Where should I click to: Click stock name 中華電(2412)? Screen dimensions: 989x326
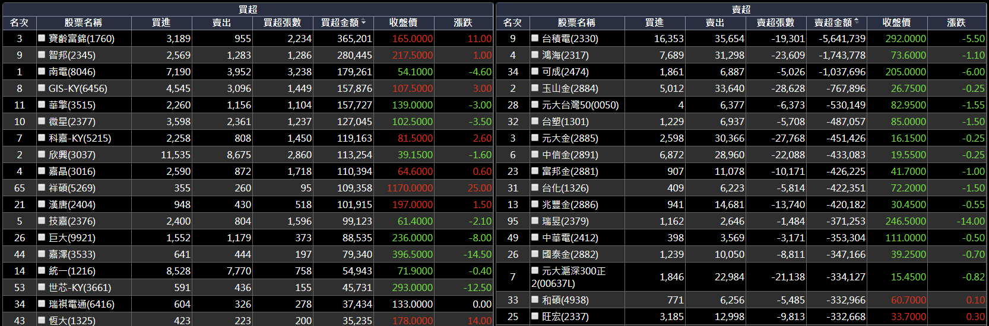[570, 238]
